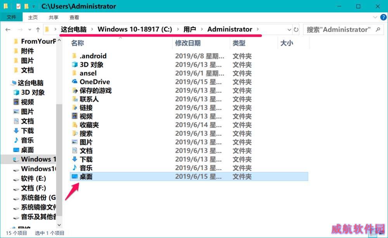
Task: Click 2019/6/8 date of .android row
Action: click(199, 56)
